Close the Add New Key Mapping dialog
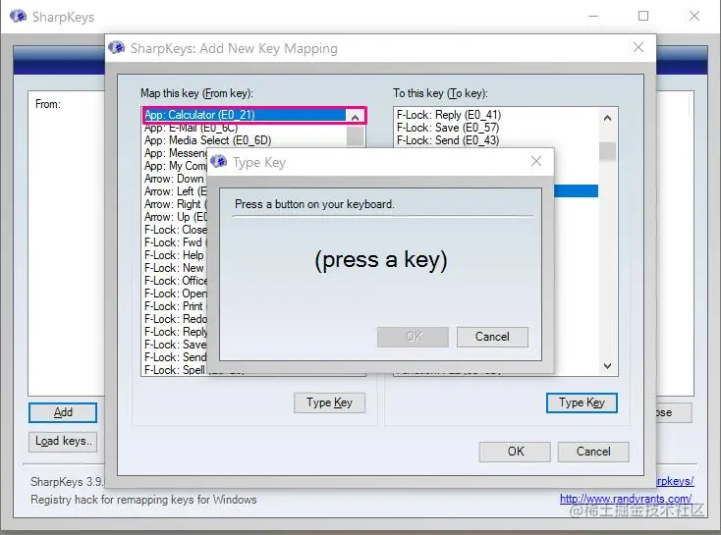The height and width of the screenshot is (535, 721). click(x=638, y=47)
